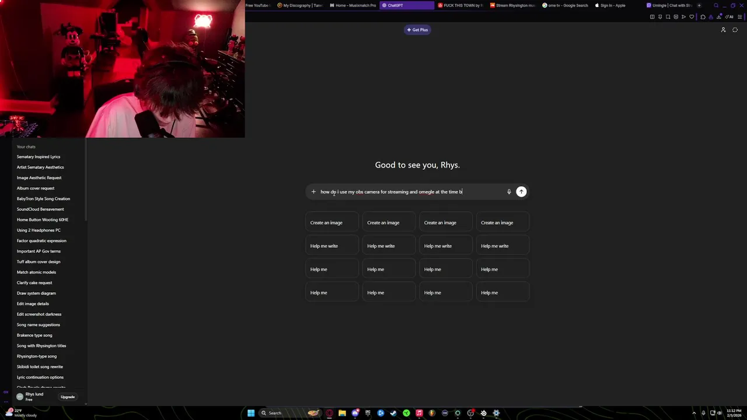Viewport: 747px width, 420px height.
Task: Click into the ChatGPT prompt text field
Action: pyautogui.click(x=411, y=192)
